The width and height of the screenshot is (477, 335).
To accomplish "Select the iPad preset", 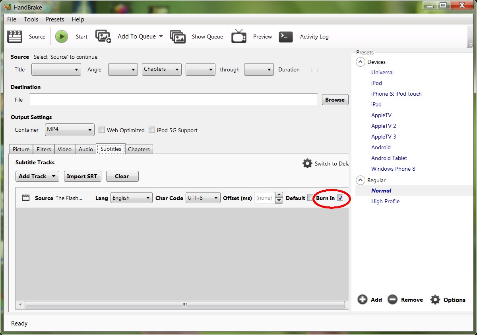I will point(376,104).
